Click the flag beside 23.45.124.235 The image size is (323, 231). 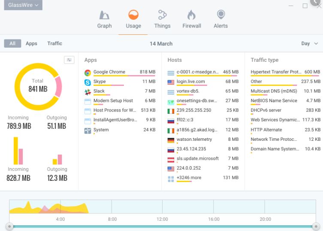click(171, 150)
